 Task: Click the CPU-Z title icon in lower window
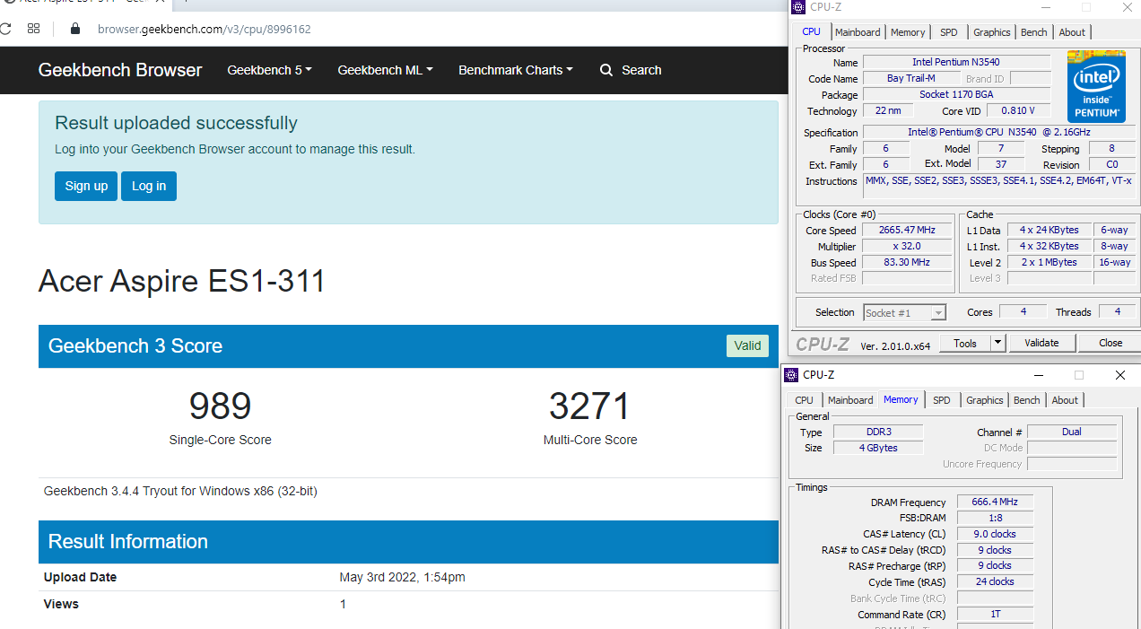(x=791, y=375)
